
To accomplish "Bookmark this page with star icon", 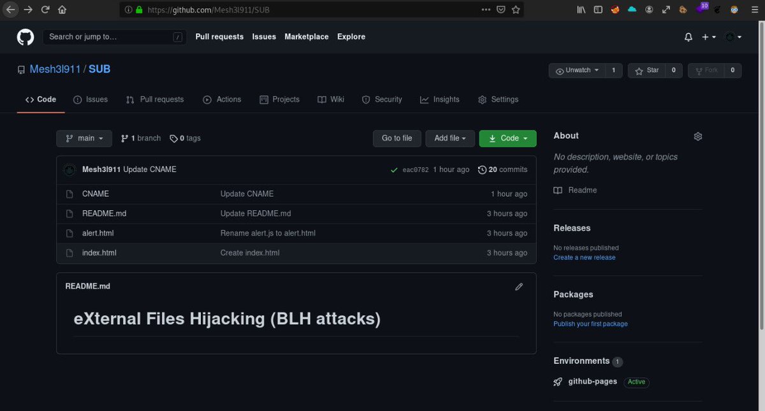I will (516, 10).
